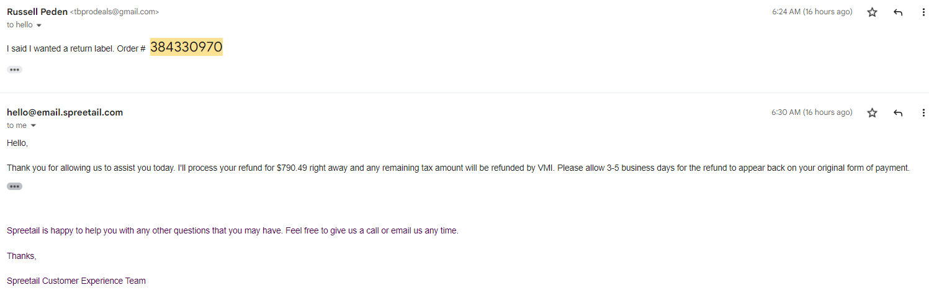This screenshot has width=929, height=290.
Task: Star the hello@email.spreetail.com message
Action: (872, 112)
